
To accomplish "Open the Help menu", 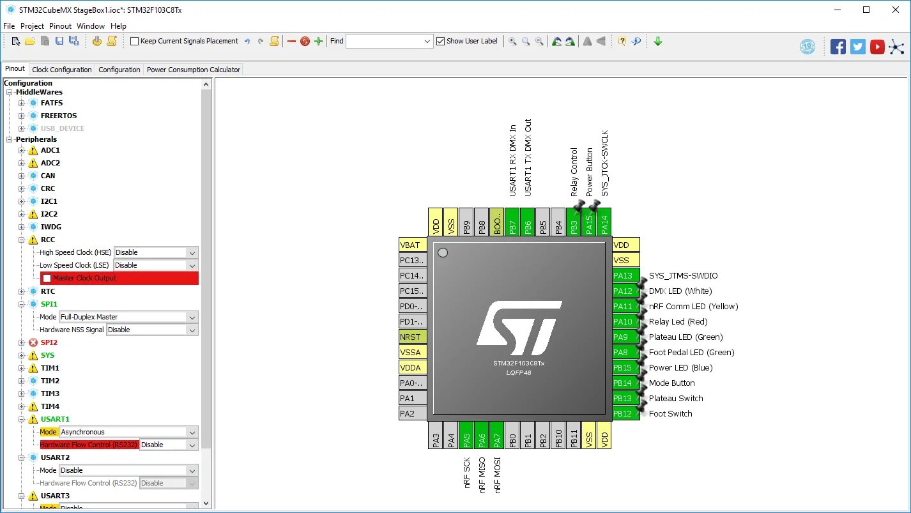I will coord(118,26).
